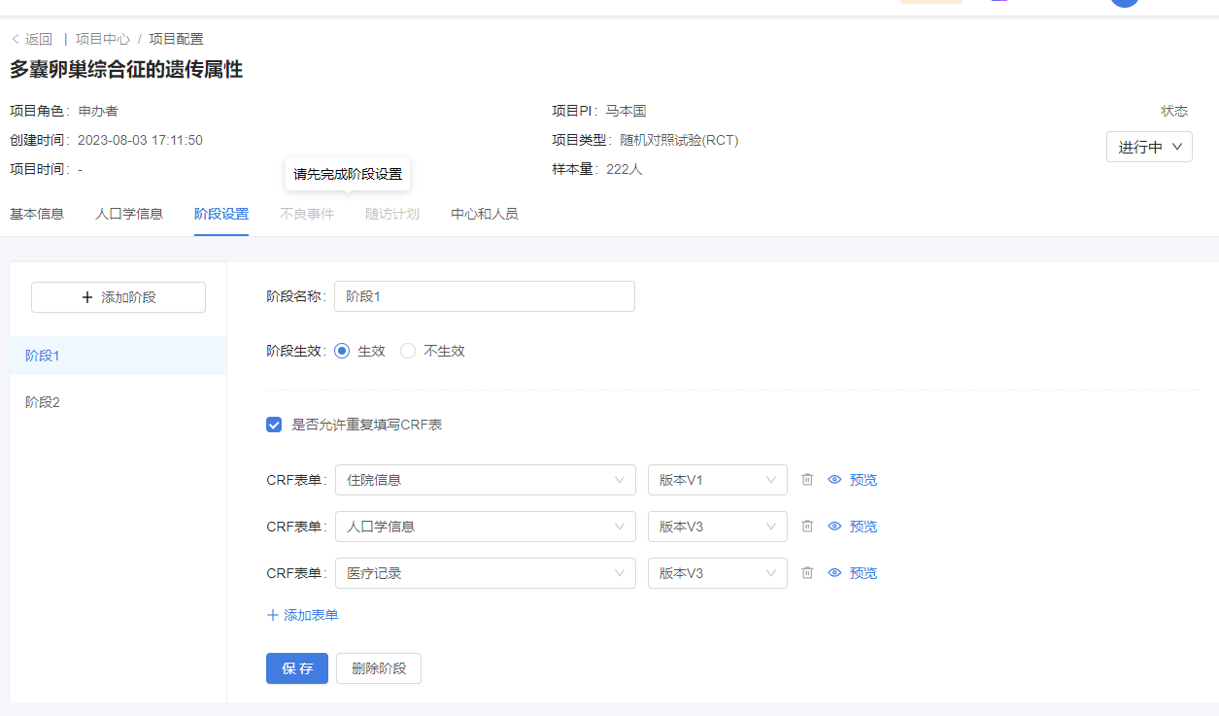Click eye icon beside 人口学信息 form

[x=834, y=527]
